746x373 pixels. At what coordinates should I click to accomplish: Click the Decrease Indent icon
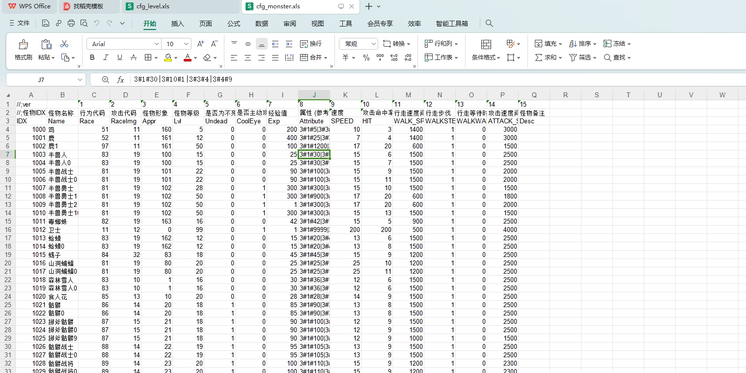pos(275,44)
